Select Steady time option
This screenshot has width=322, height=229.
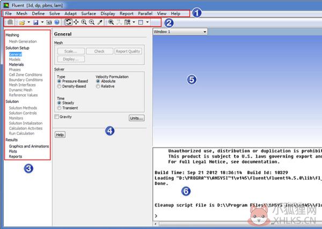[66, 103]
